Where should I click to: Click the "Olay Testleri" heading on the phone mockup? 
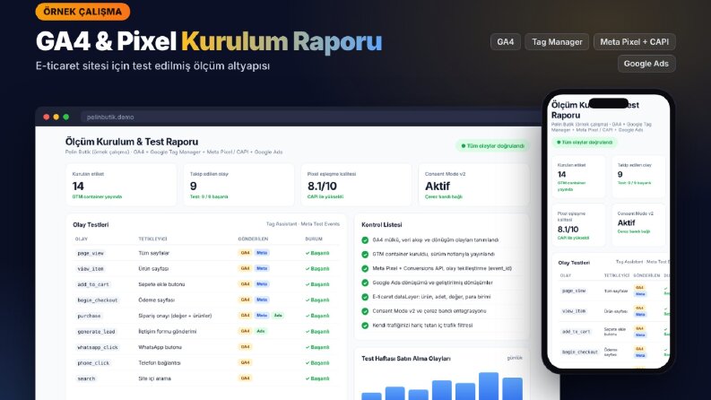[574, 263]
